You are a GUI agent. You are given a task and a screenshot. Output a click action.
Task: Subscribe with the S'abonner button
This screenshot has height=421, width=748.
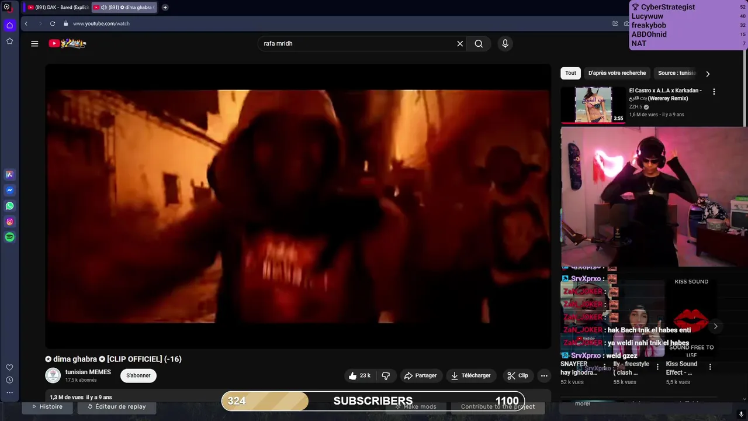(x=138, y=375)
